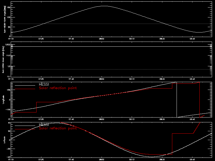Click 08:00 time label under Longitude plot

(x=102, y=119)
